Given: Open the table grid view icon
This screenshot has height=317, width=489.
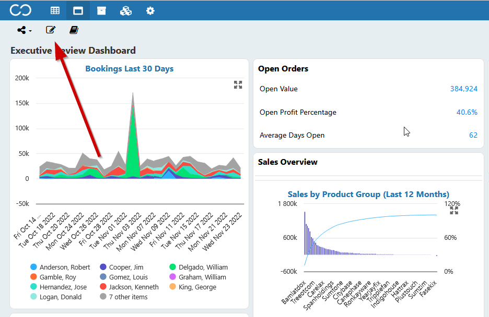Looking at the screenshot, I should [x=55, y=10].
